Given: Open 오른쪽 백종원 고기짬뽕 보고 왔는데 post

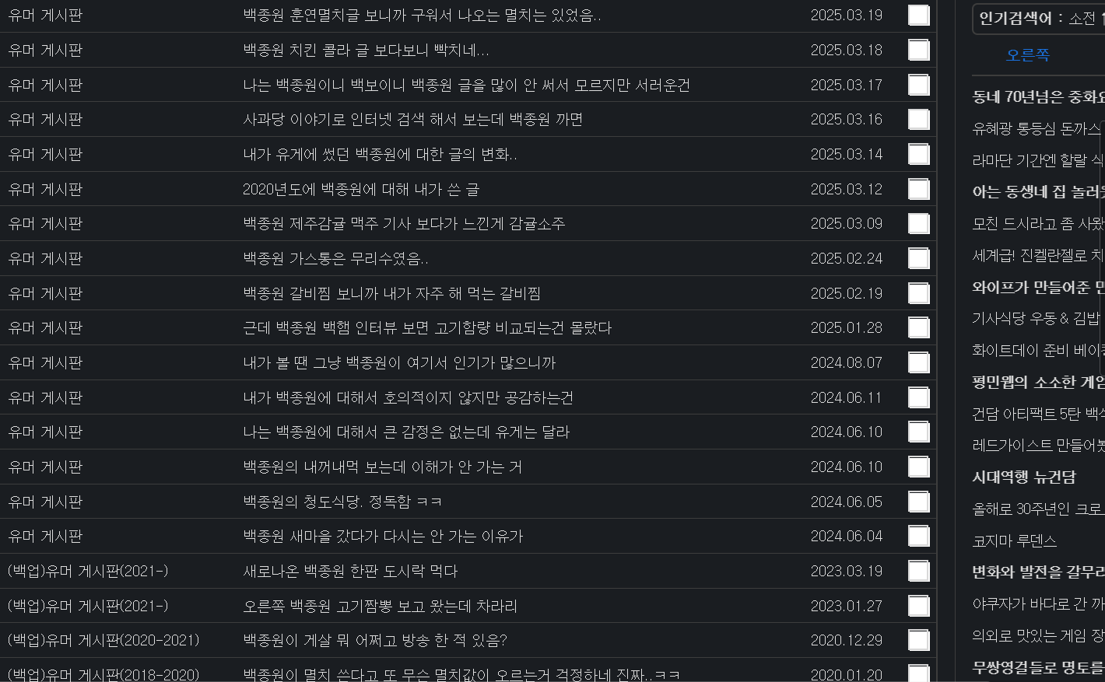Looking at the screenshot, I should (380, 606).
